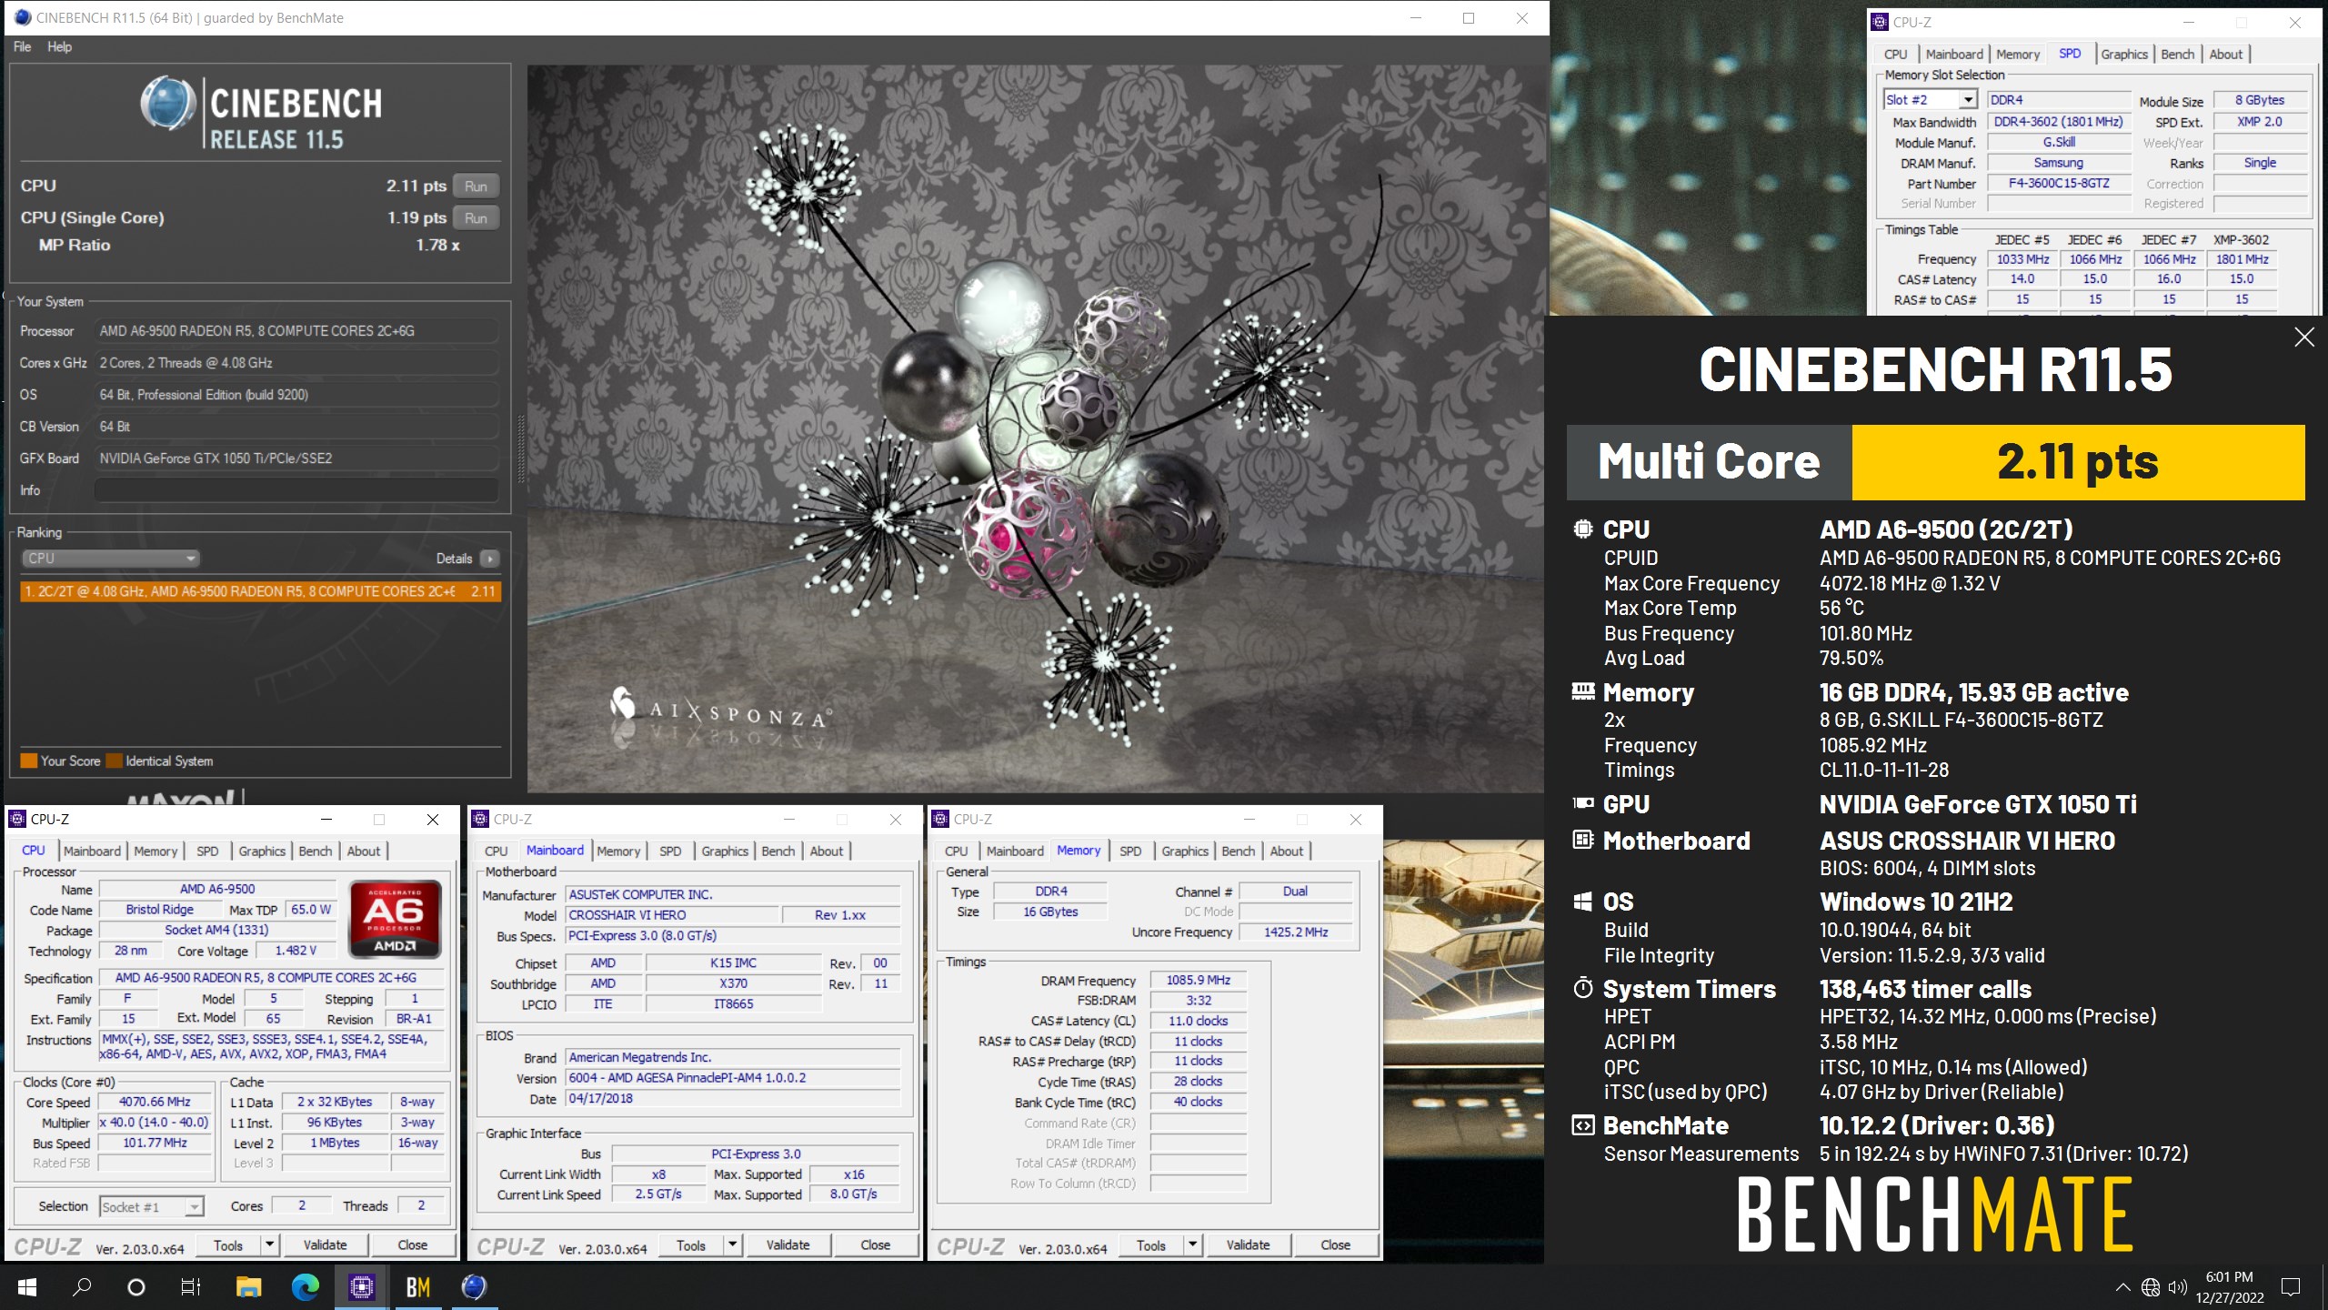
Task: Open the File menu in Cinebench
Action: tap(22, 46)
